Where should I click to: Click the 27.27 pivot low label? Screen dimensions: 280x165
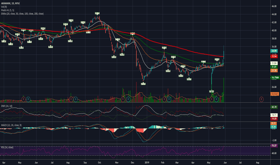[143, 84]
